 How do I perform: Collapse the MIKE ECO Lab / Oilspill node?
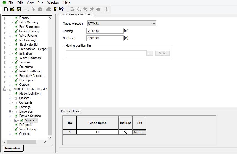4,89
